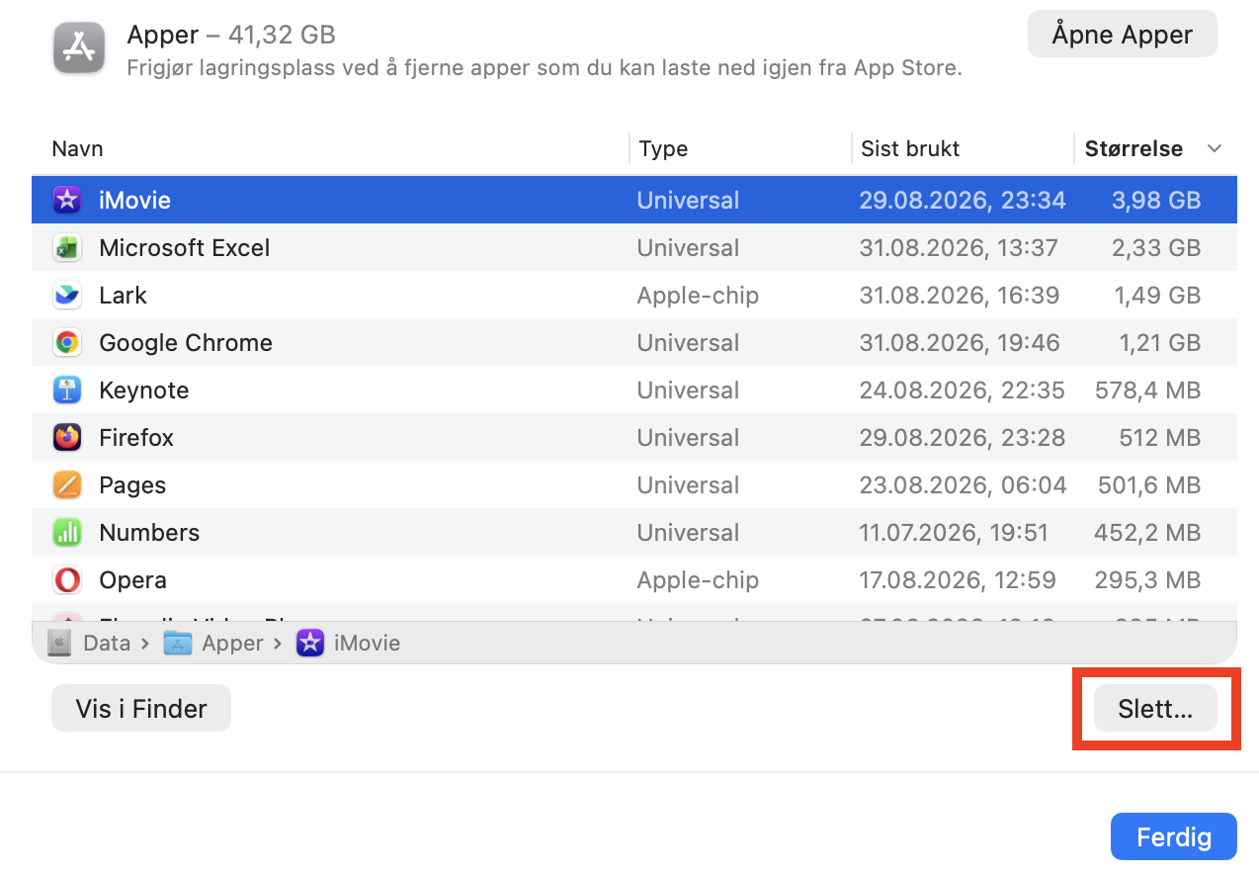Click the date 11.07.2026, 19:51

[x=954, y=533]
